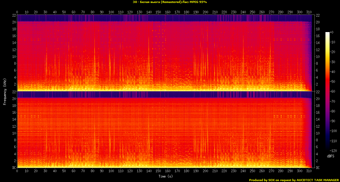The height and width of the screenshot is (182, 340).
Task: Click the color scale bar legend
Action: 327,92
